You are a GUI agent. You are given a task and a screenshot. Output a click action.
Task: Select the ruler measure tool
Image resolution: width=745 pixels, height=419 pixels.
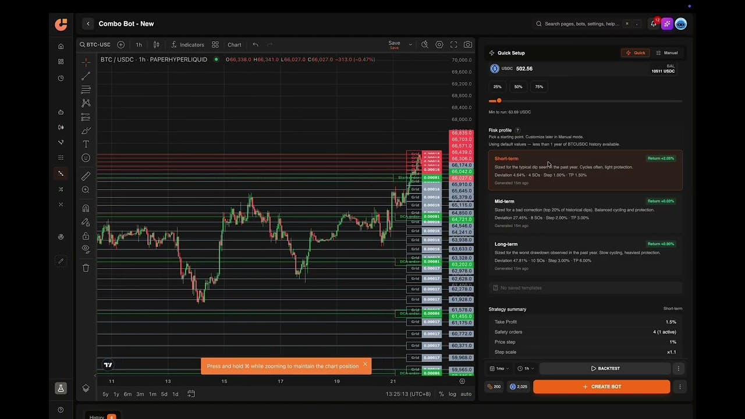pos(86,176)
